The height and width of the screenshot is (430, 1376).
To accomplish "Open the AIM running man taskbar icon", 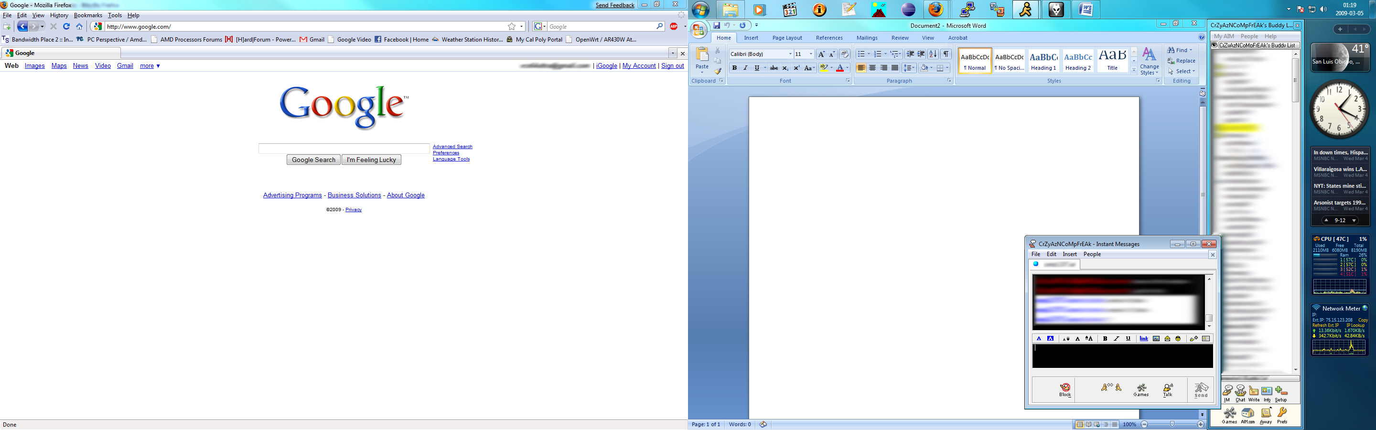I will (x=1026, y=10).
